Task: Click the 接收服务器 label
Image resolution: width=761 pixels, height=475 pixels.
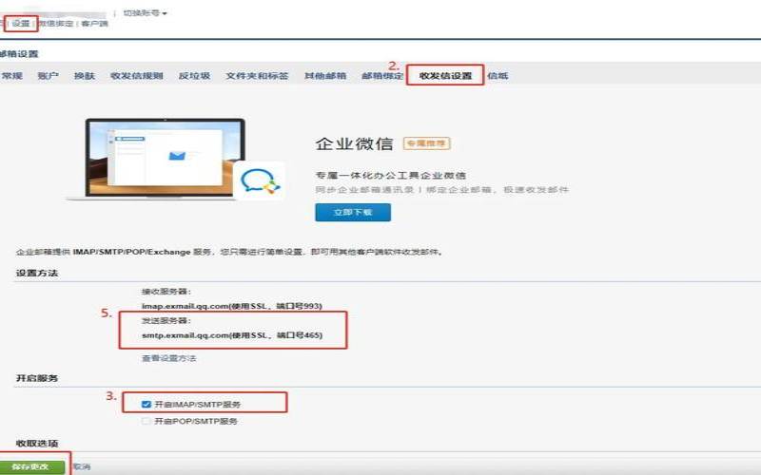Action: point(166,292)
